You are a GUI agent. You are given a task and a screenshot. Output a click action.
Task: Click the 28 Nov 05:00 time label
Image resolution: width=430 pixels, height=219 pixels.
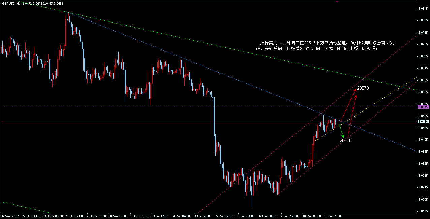point(53,216)
